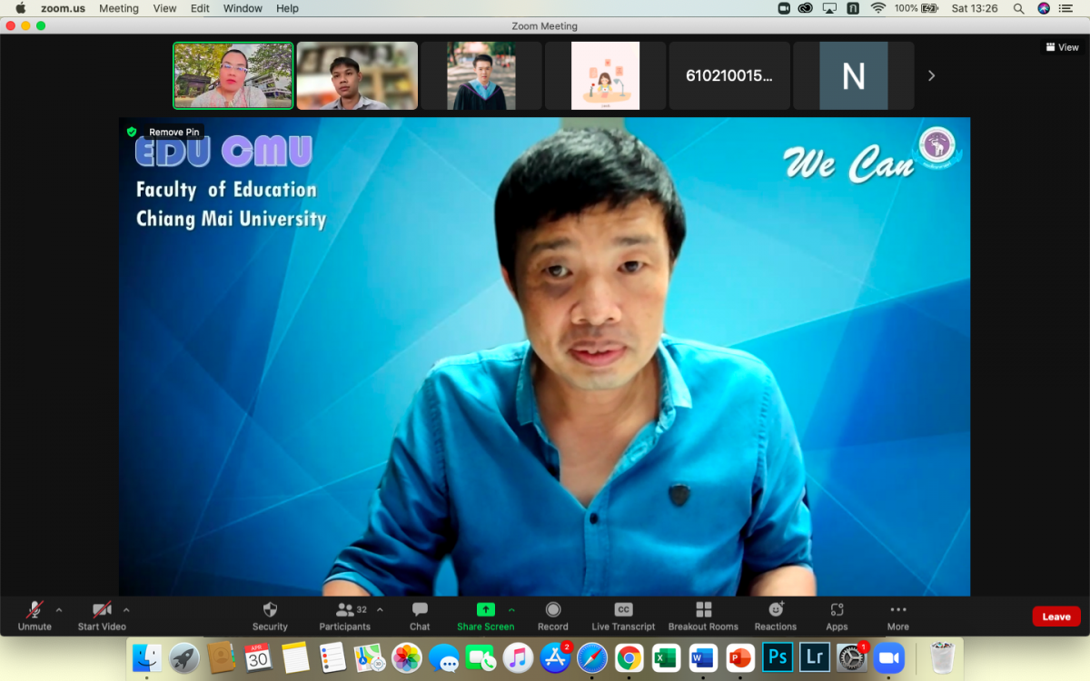Open Messages from the Dock

point(443,656)
